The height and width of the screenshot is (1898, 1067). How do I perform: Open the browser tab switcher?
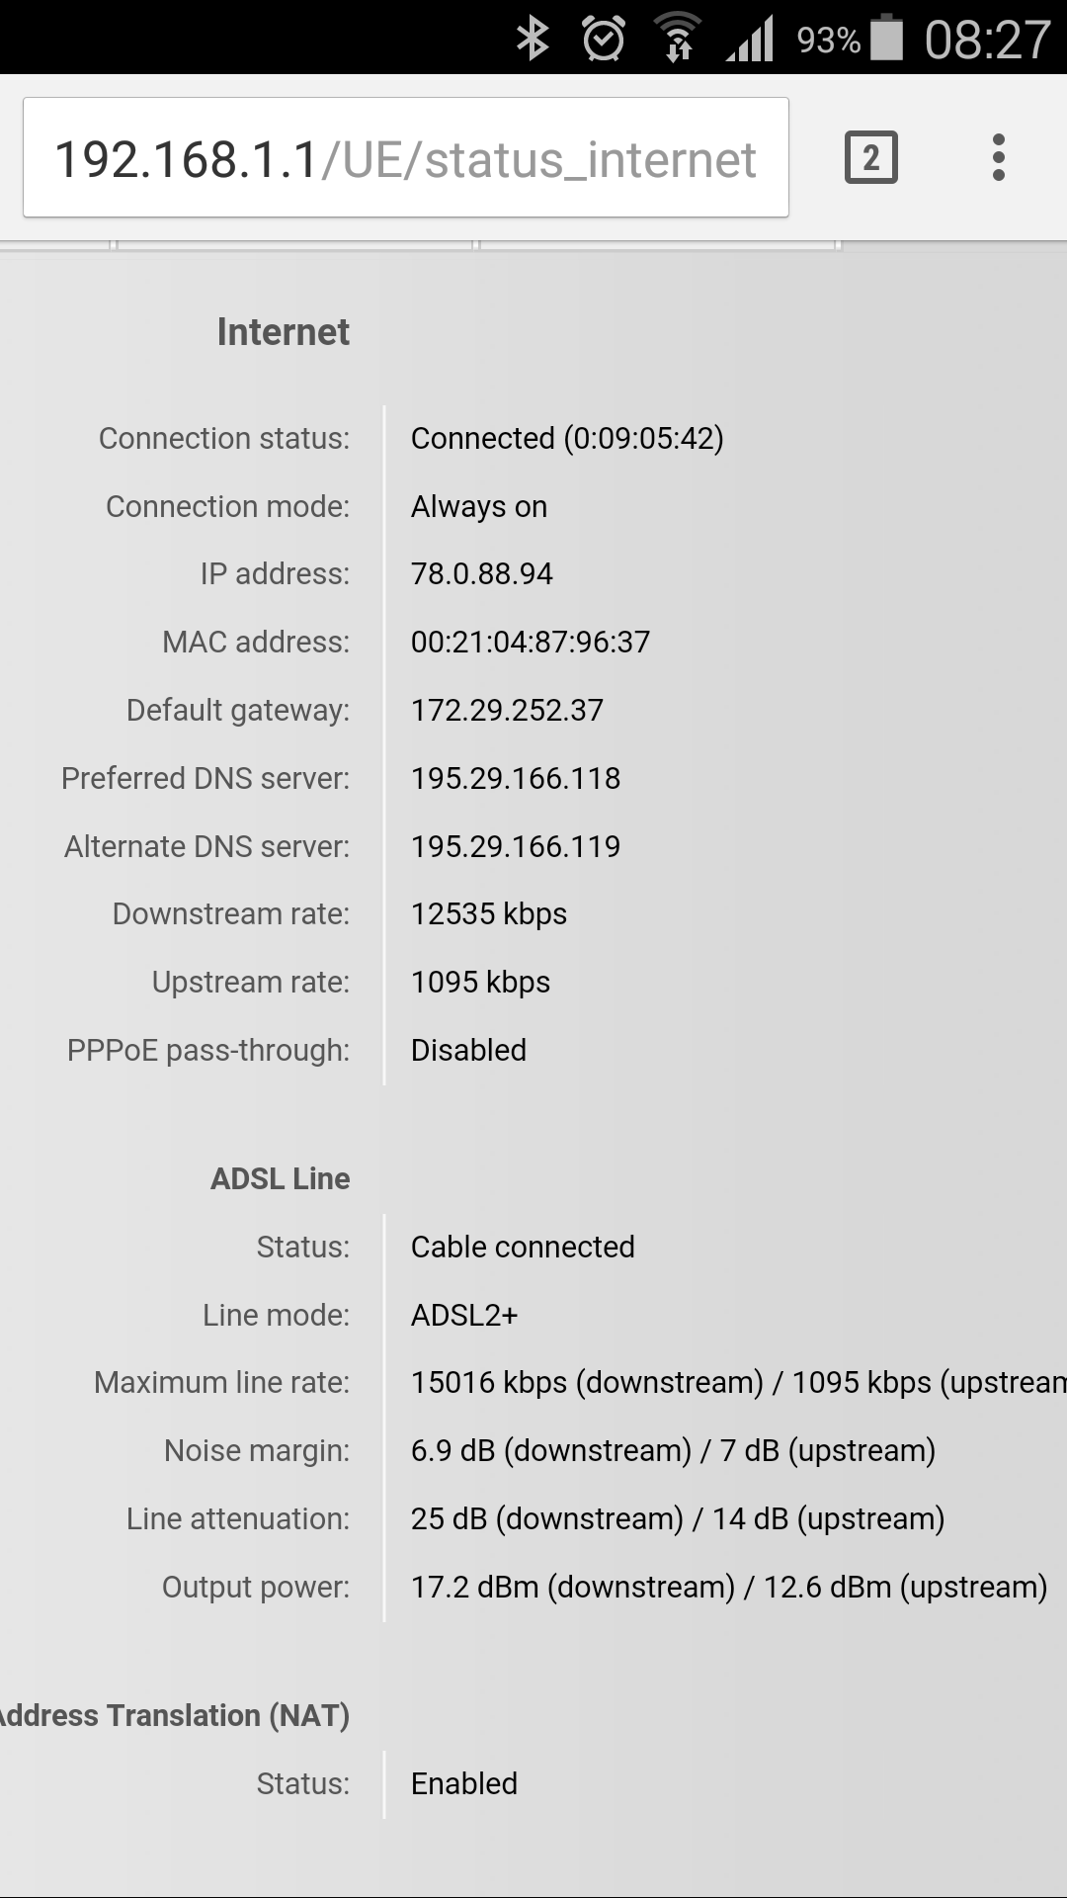(870, 158)
